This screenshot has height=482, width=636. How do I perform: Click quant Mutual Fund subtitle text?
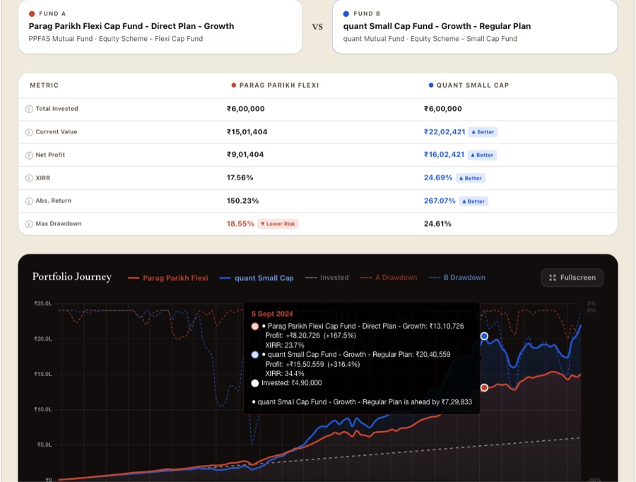(x=430, y=39)
